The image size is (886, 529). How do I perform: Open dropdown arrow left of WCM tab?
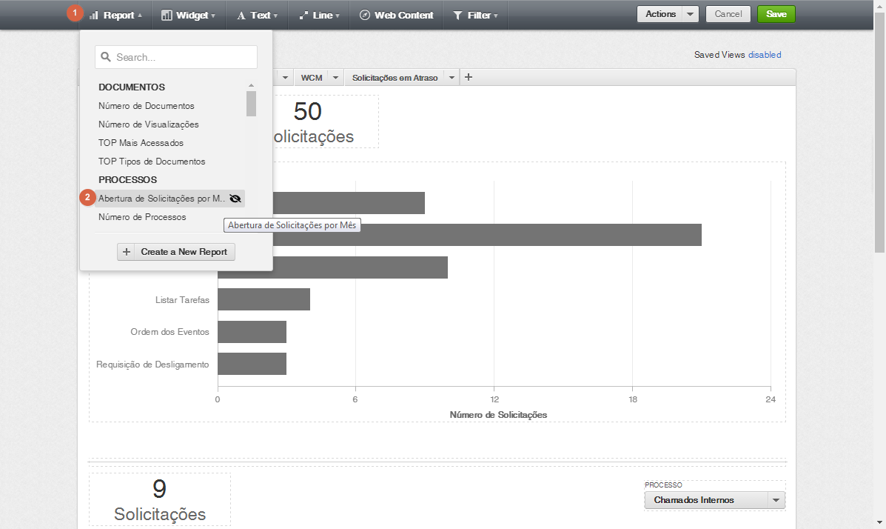click(286, 78)
